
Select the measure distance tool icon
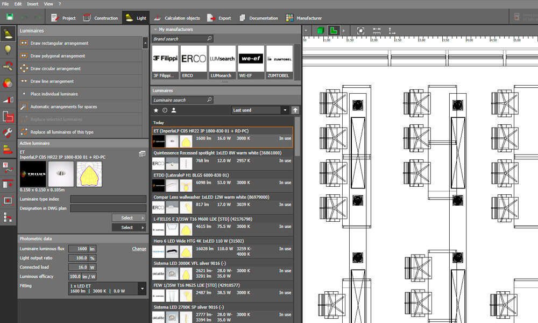pos(377,31)
